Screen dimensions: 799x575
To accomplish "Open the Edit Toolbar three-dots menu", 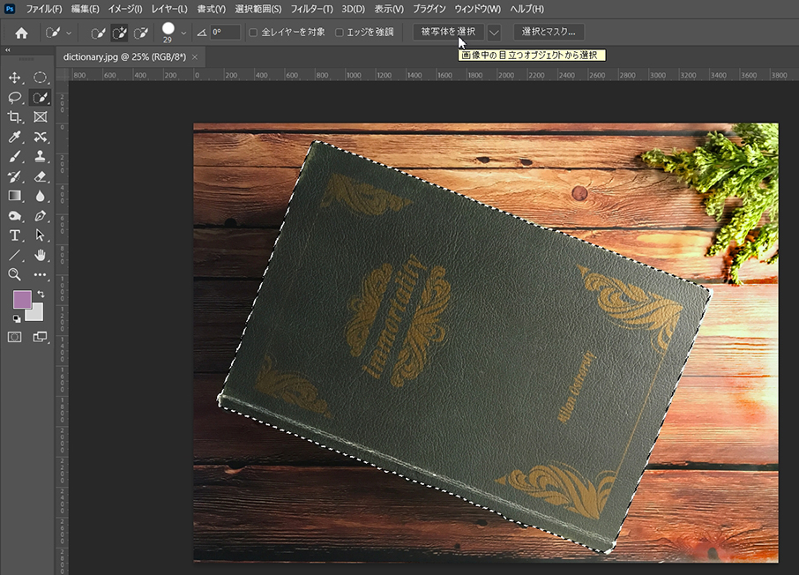I will (x=41, y=274).
